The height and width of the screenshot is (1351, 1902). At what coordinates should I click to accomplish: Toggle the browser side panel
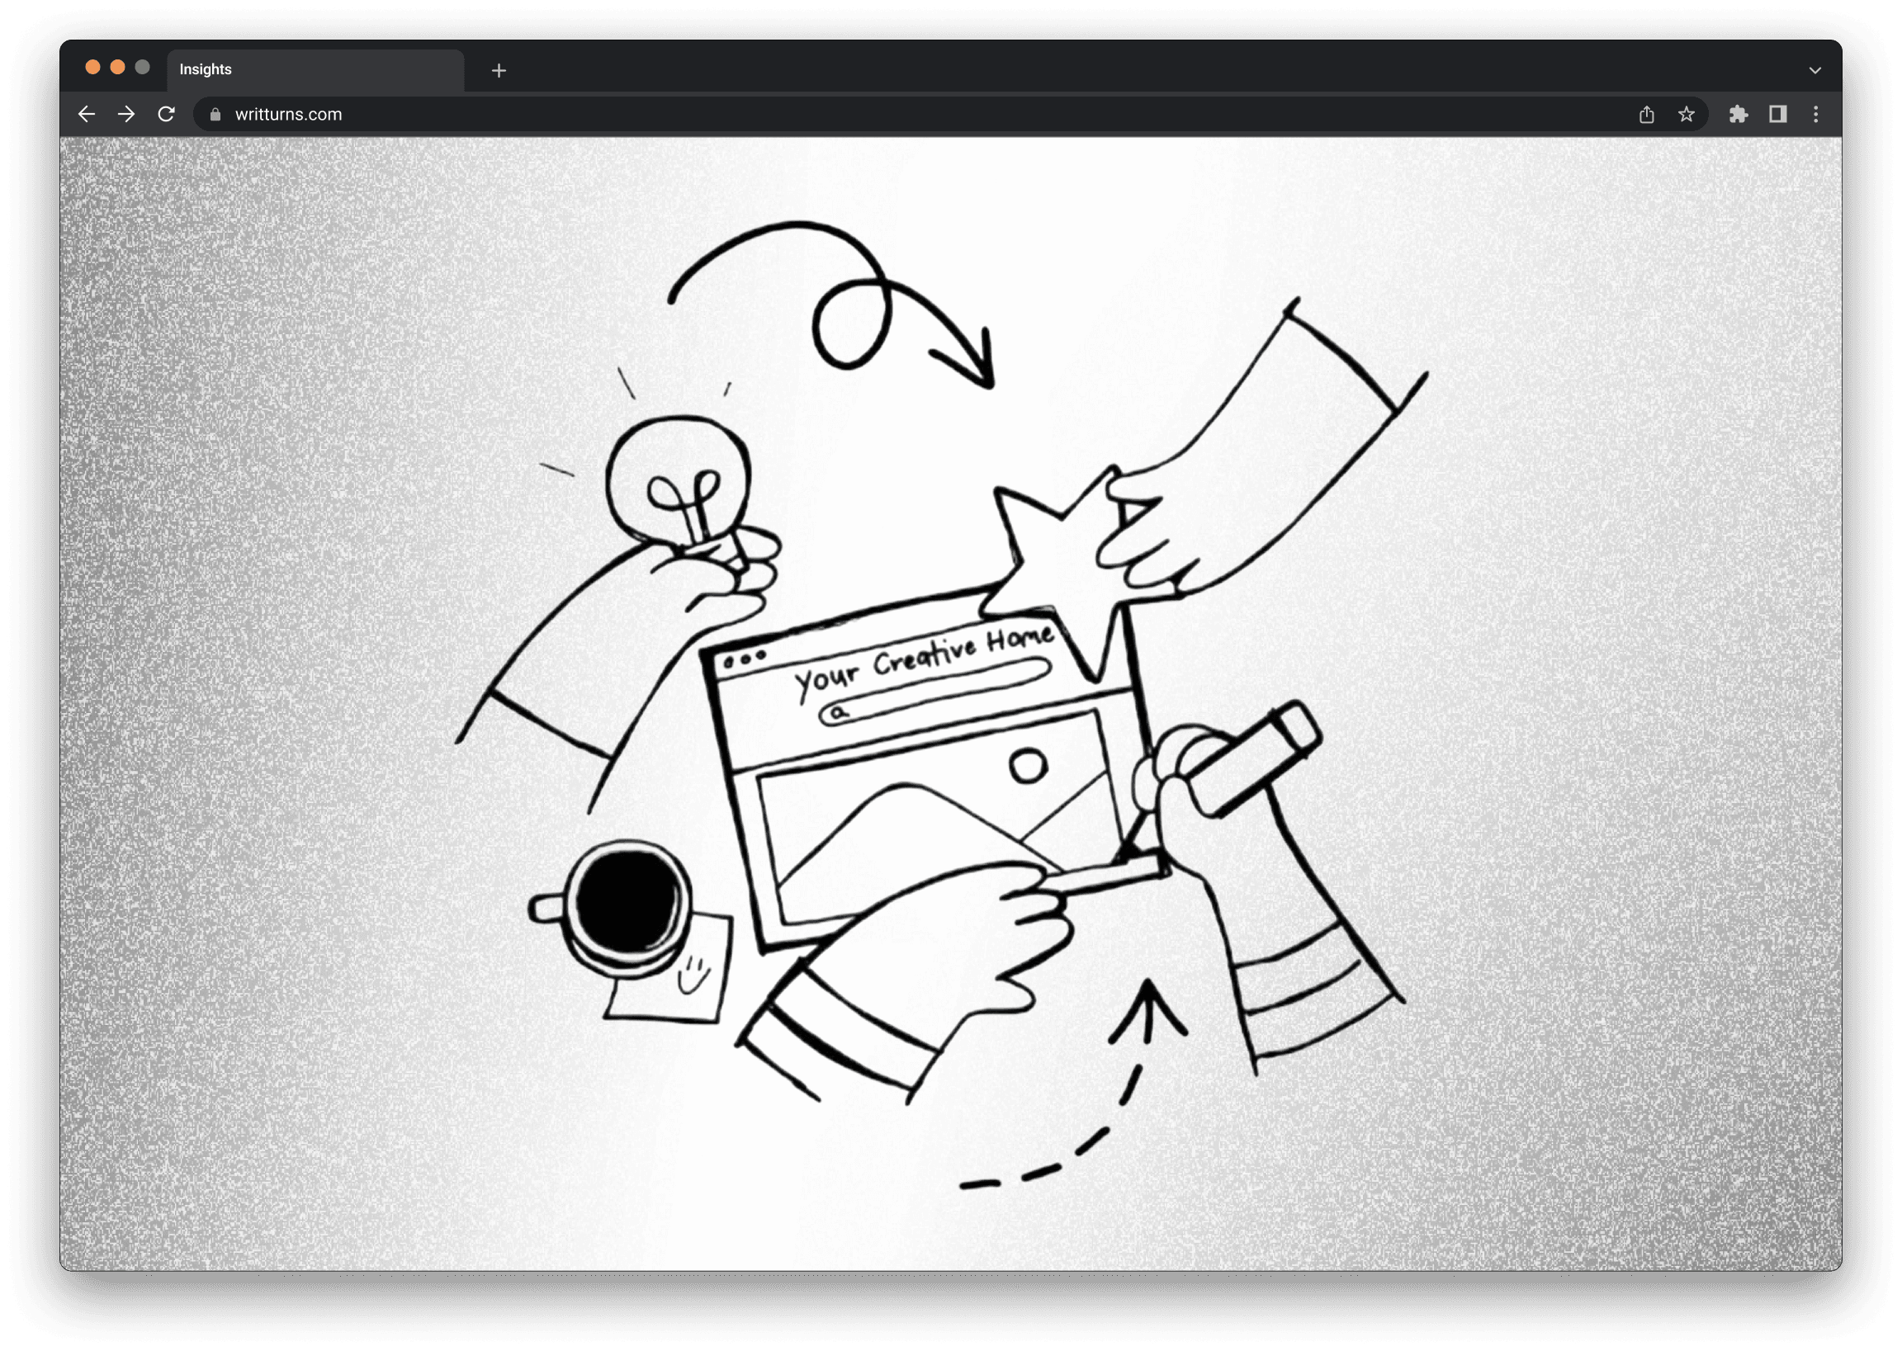point(1777,115)
